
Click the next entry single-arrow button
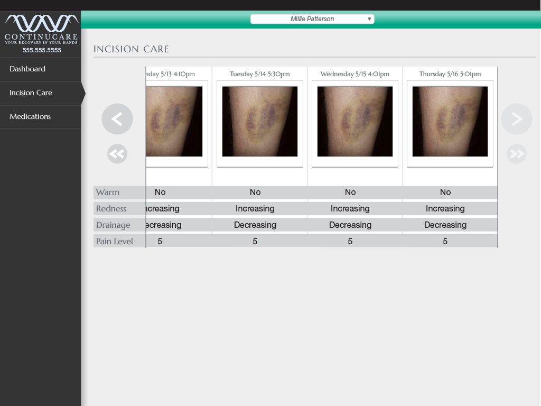(x=517, y=119)
